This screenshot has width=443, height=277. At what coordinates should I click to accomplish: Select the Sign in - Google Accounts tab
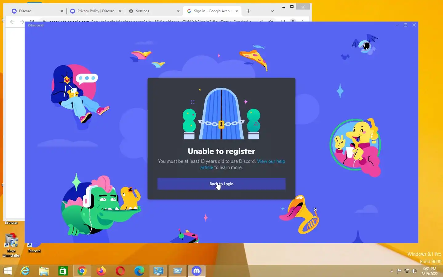pyautogui.click(x=213, y=11)
